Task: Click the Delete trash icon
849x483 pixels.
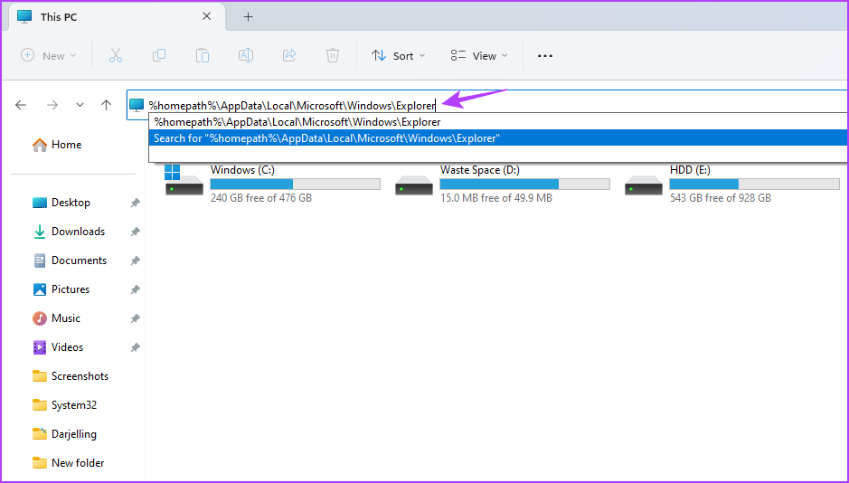Action: (333, 55)
